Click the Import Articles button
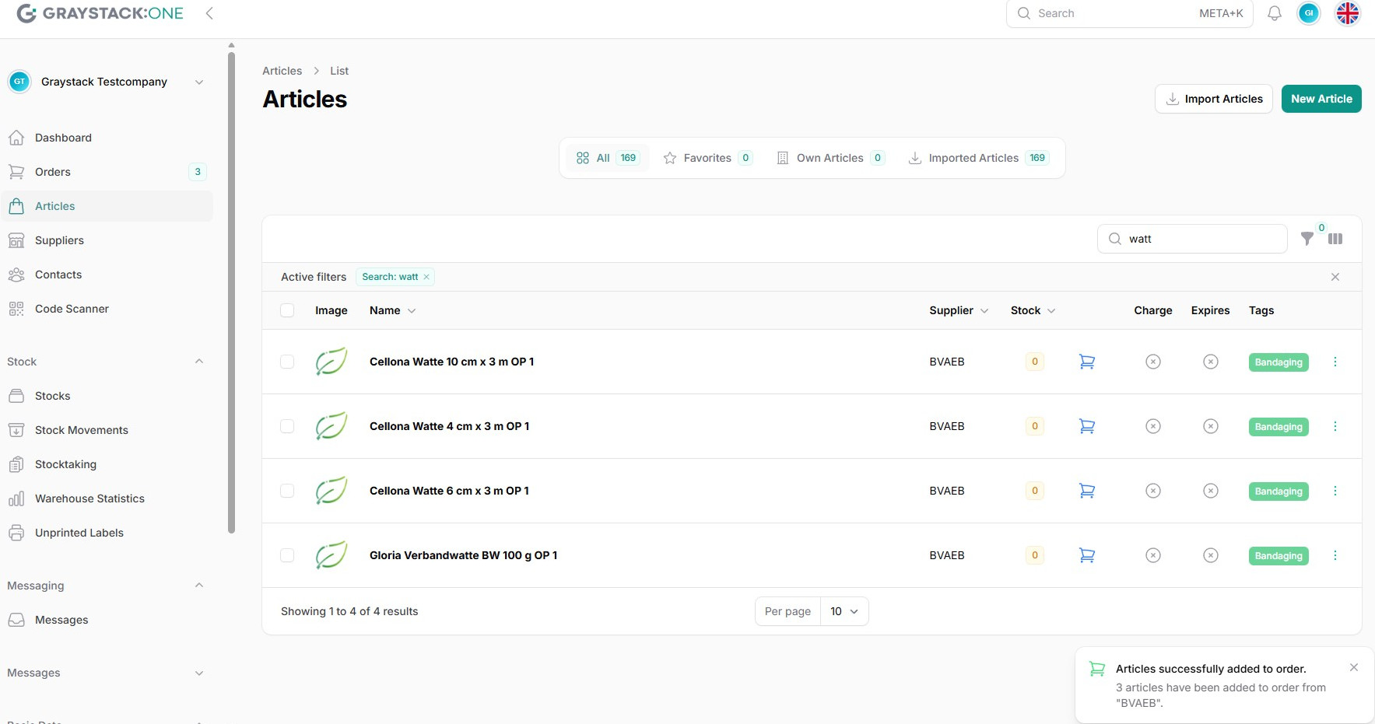This screenshot has height=724, width=1375. click(x=1213, y=99)
